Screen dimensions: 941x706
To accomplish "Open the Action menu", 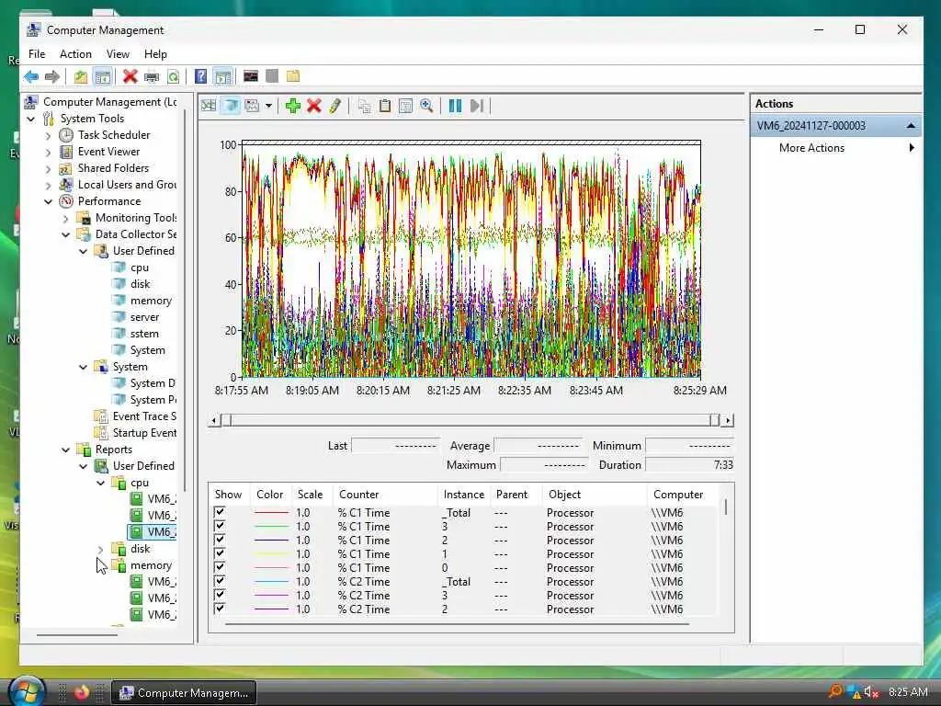I will point(75,54).
